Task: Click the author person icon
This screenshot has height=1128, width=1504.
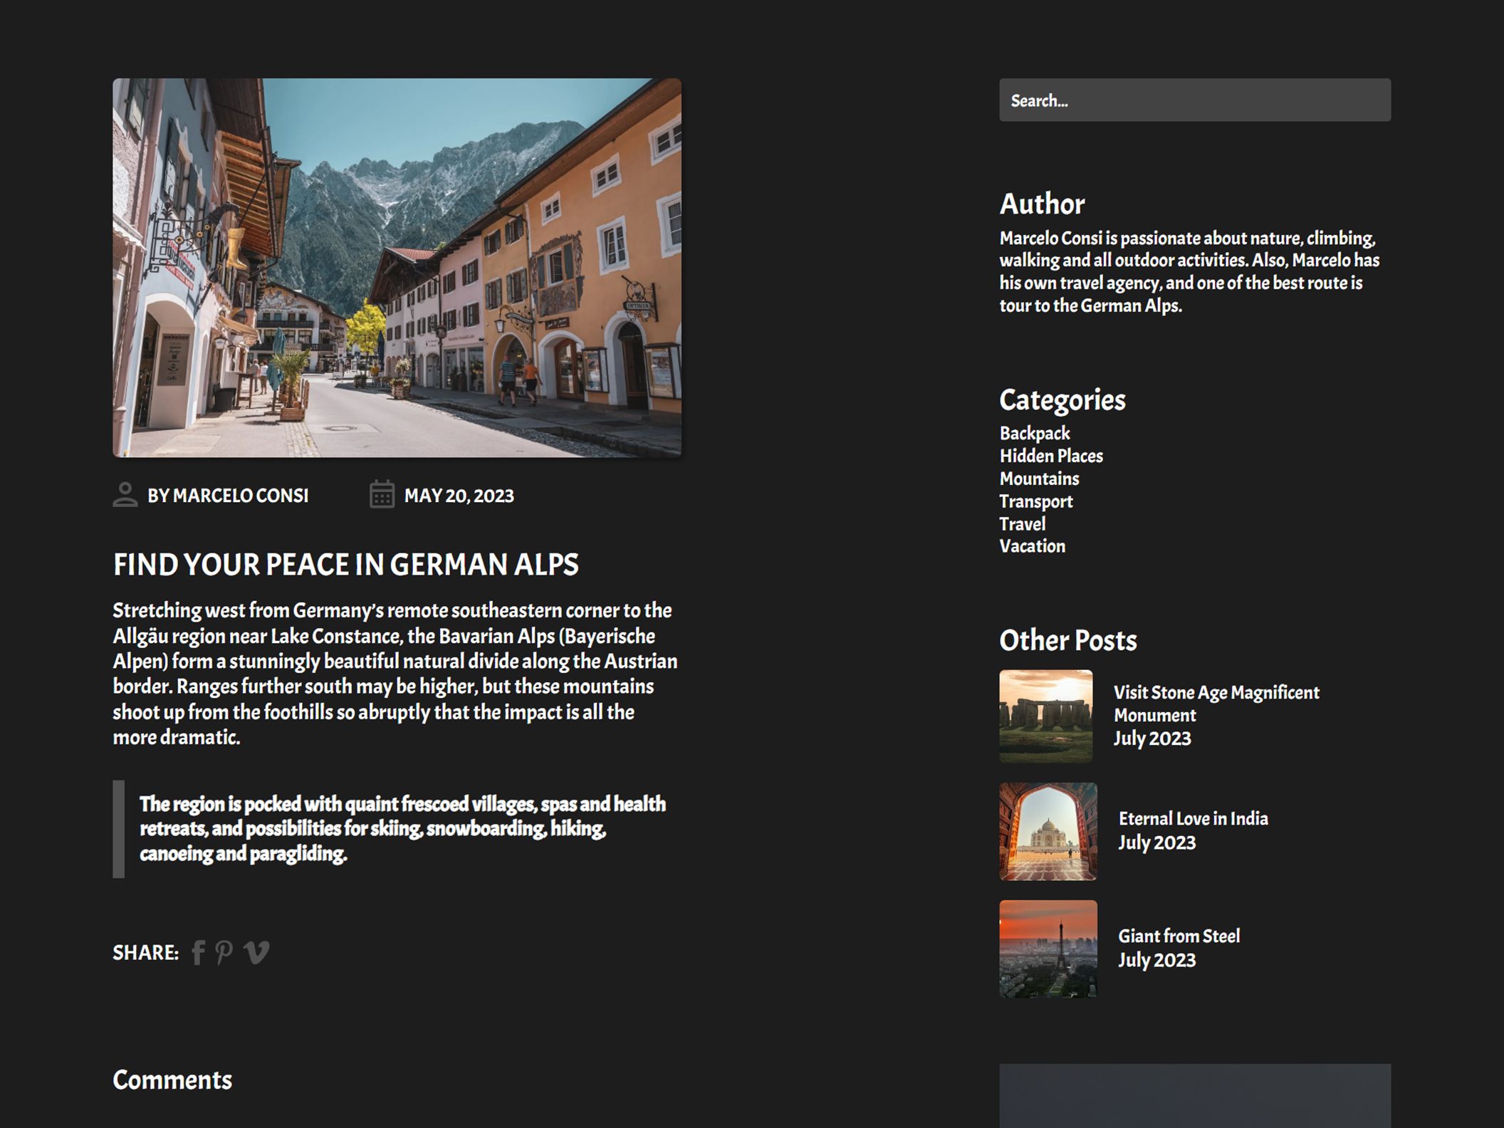Action: click(x=125, y=495)
